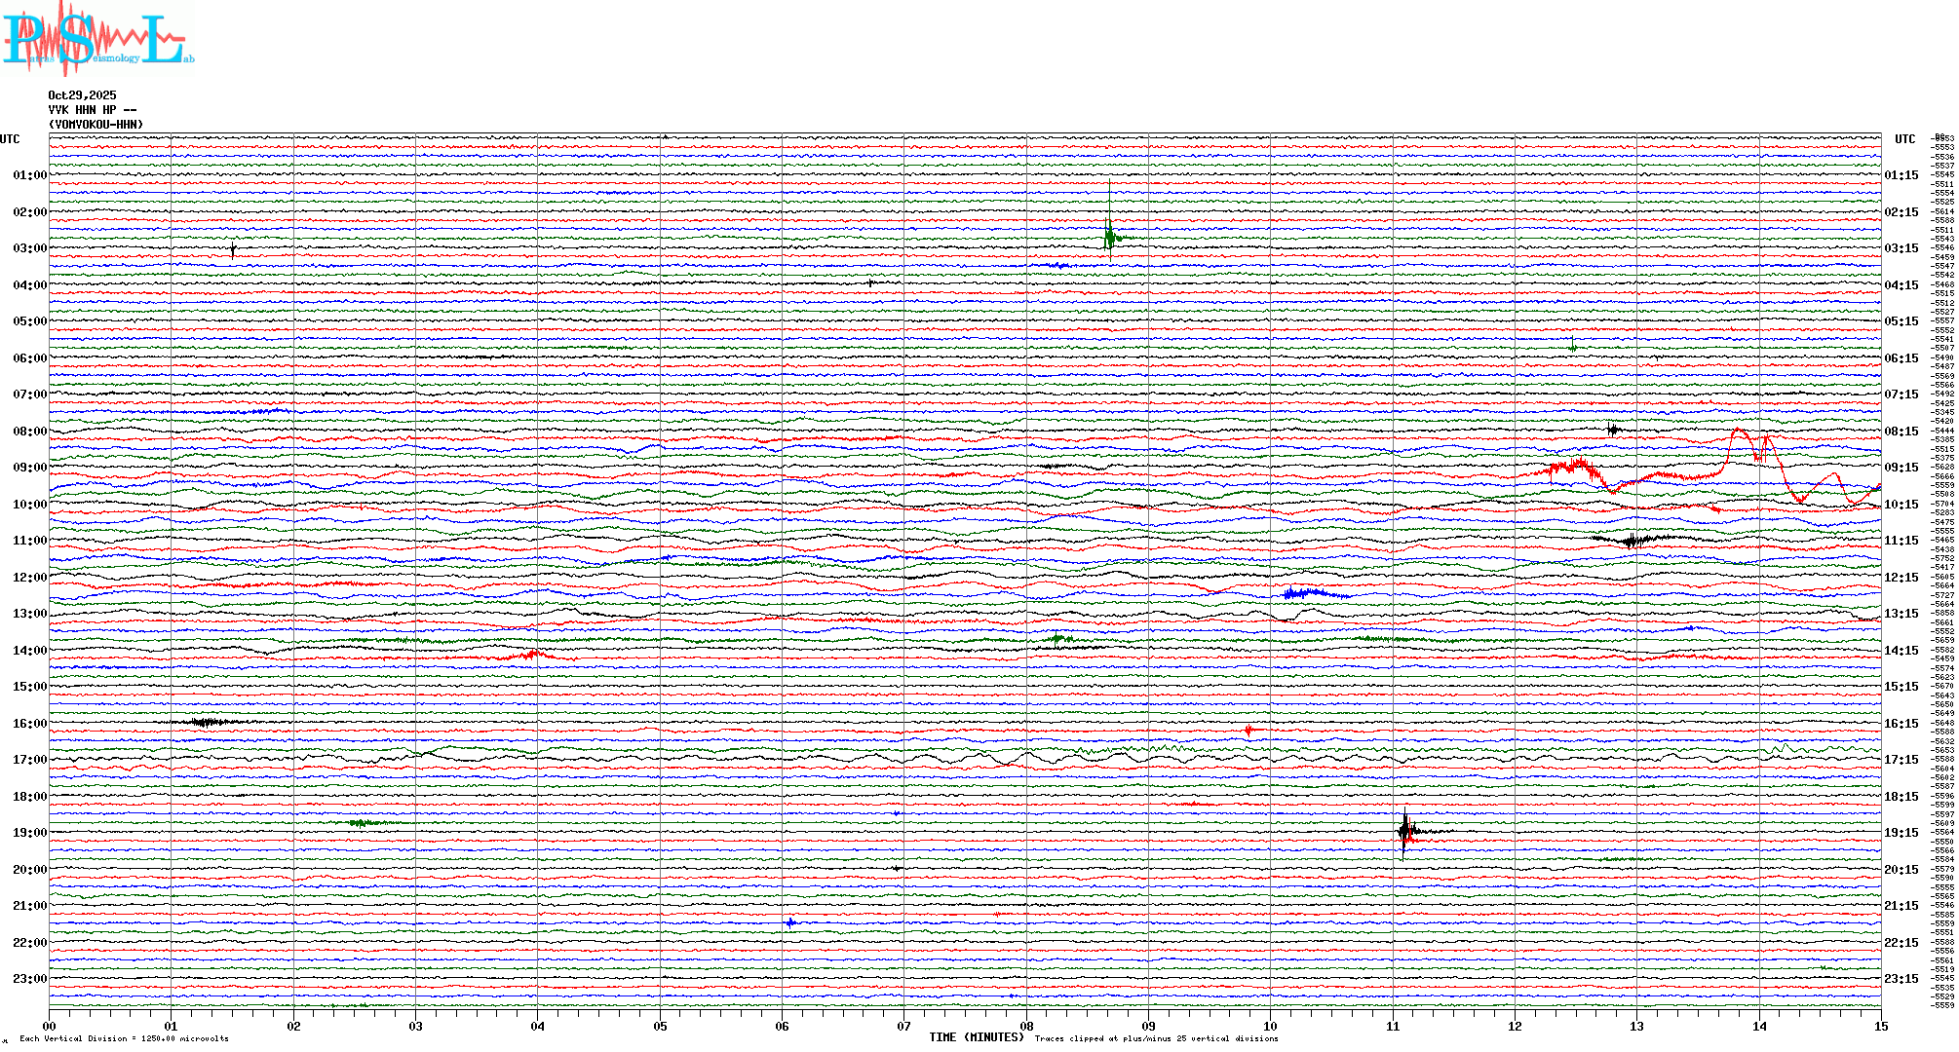Click the left-side UTC axis label

pyautogui.click(x=10, y=139)
